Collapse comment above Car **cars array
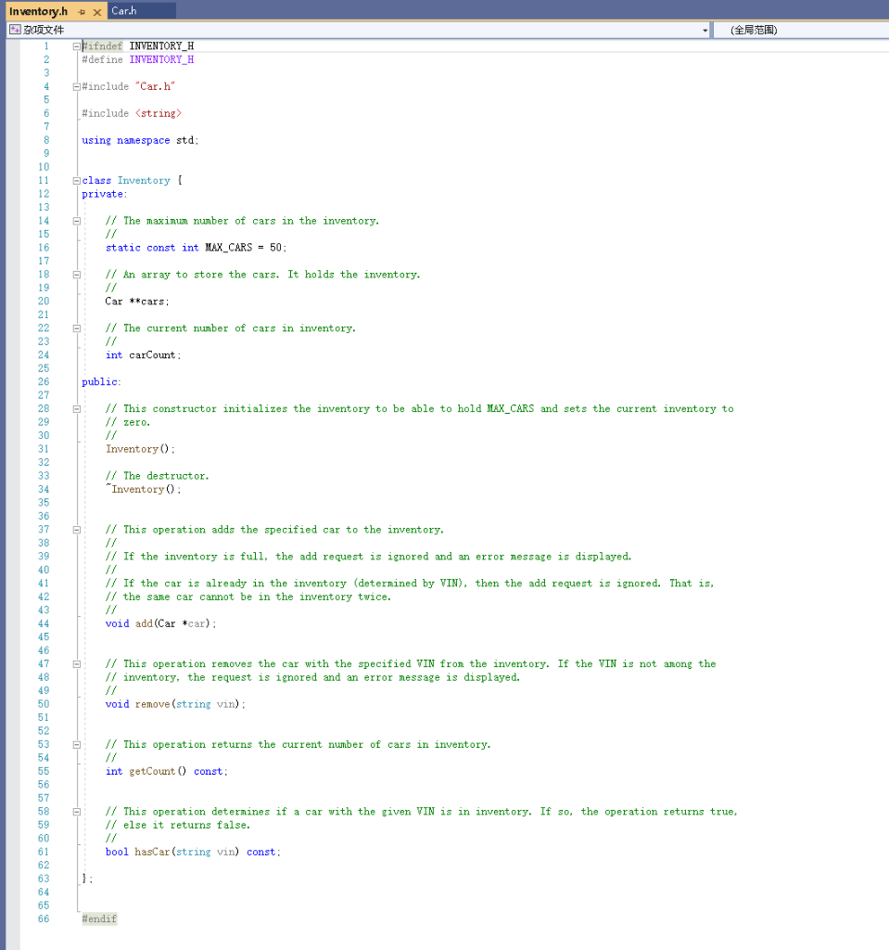The height and width of the screenshot is (950, 889). (75, 274)
